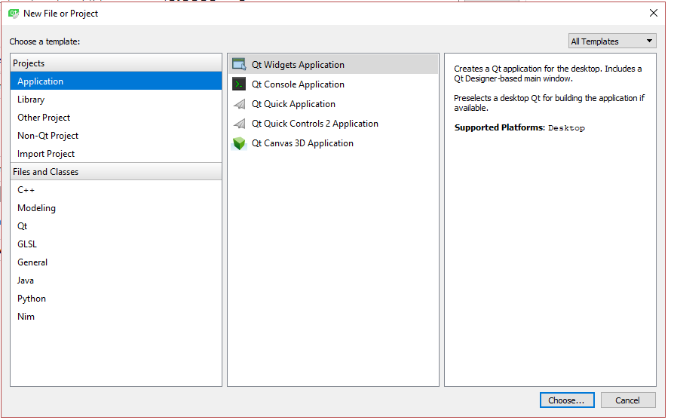
Task: Click the Qt Console Application terminal icon
Action: tap(239, 84)
